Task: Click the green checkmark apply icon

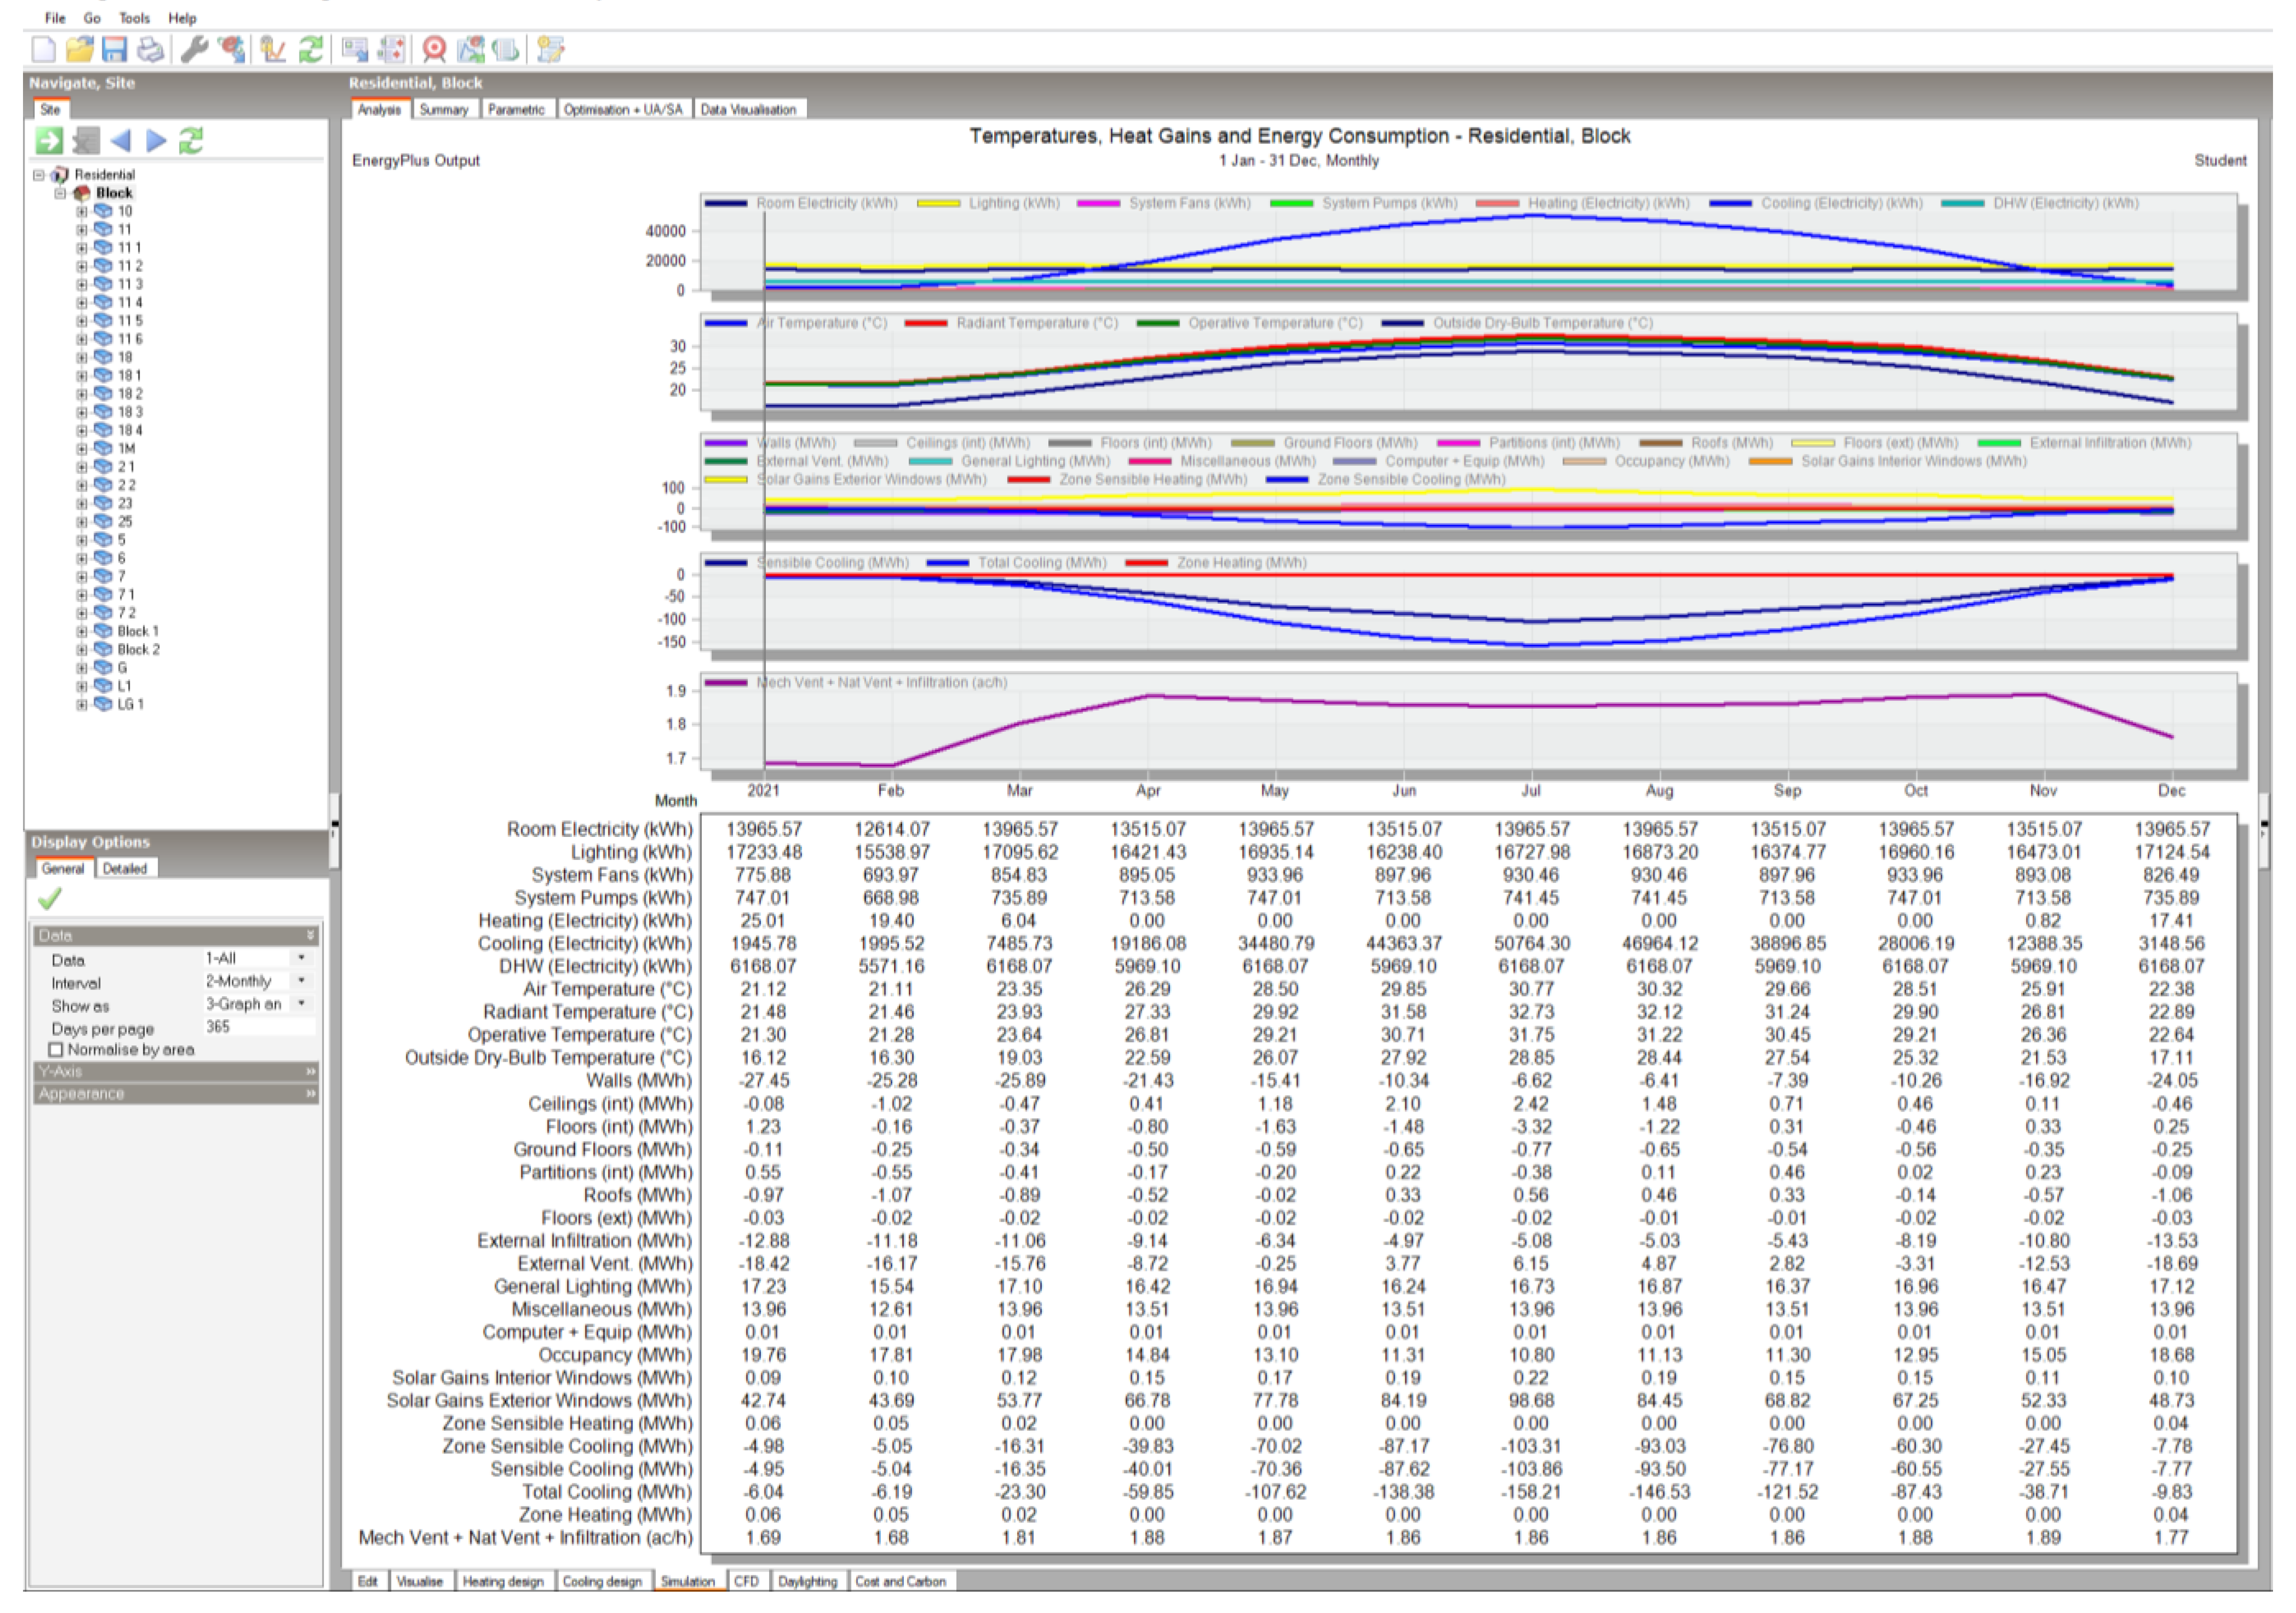Action: click(49, 899)
